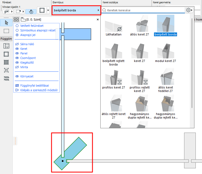Image resolution: width=202 pixels, height=174 pixels.
Task: Toggle Keret visibility eye
Action: coord(17,49)
